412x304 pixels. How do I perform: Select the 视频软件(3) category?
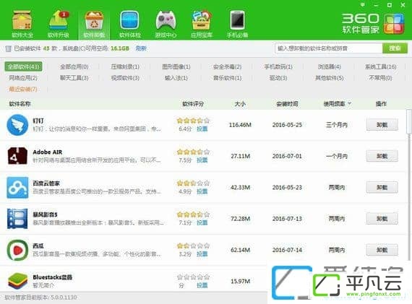[x=125, y=78]
